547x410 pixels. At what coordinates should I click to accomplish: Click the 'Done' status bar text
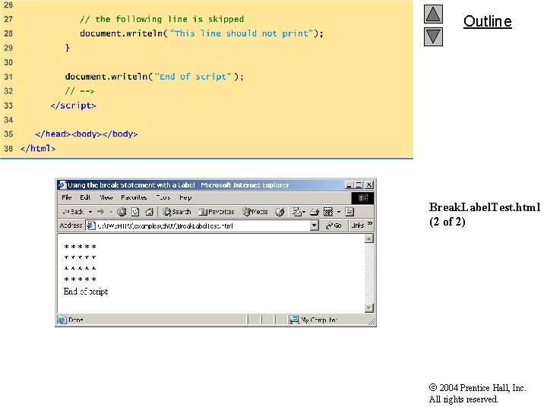[76, 320]
